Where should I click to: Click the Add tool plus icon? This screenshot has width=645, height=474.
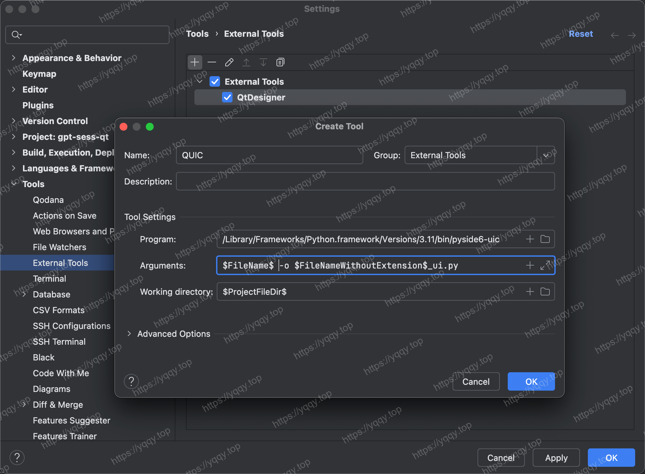pos(195,62)
